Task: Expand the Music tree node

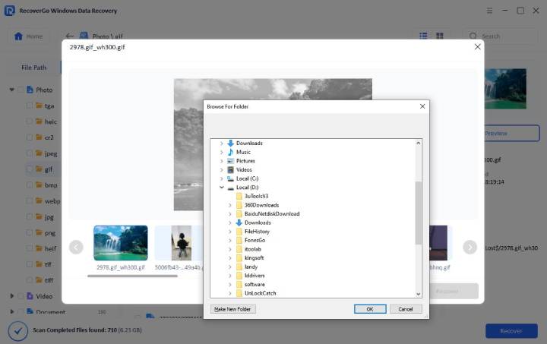Action: (222, 152)
